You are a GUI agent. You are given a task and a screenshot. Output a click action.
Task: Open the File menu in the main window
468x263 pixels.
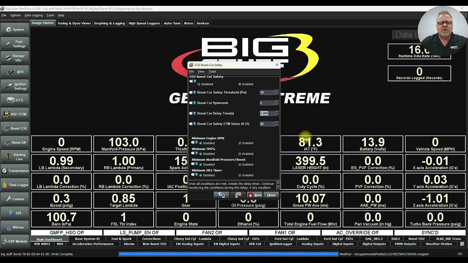pos(4,15)
